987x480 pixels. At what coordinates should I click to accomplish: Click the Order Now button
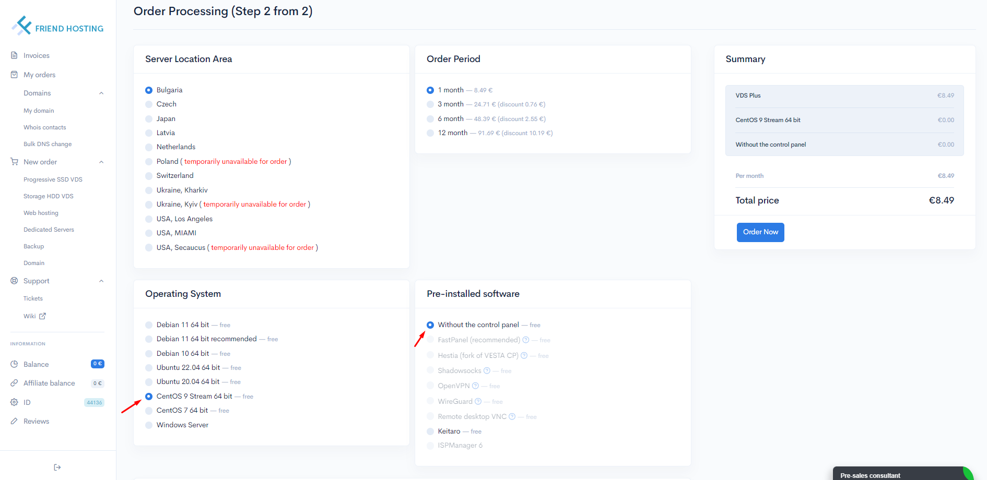pos(760,232)
